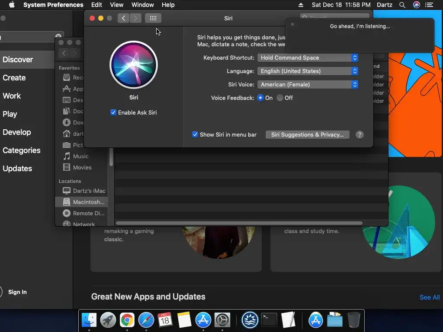Click Siri Suggestions & Privacy button
This screenshot has width=443, height=332.
point(308,135)
